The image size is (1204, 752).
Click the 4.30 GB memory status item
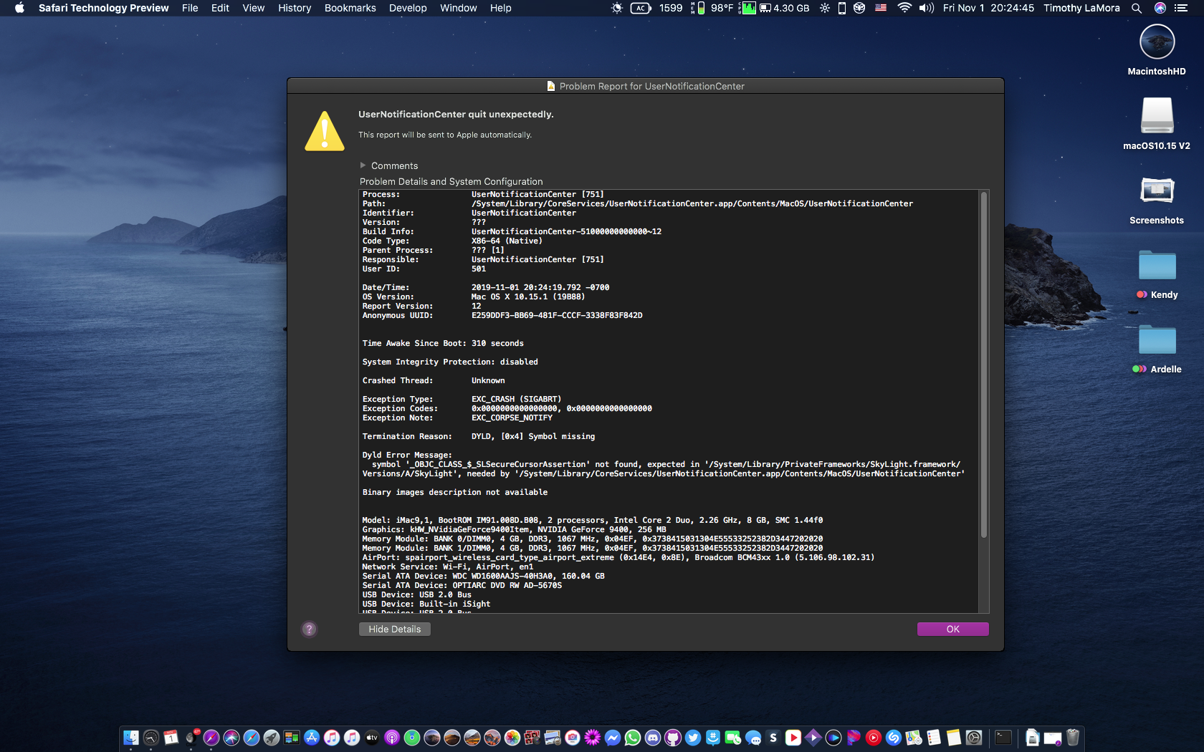click(x=785, y=8)
